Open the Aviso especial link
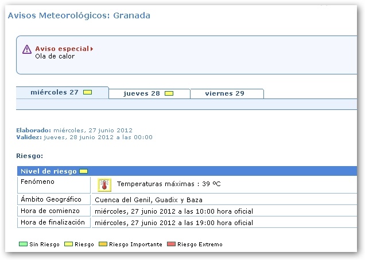Viewport: 365px width, 260px height. pyautogui.click(x=62, y=49)
